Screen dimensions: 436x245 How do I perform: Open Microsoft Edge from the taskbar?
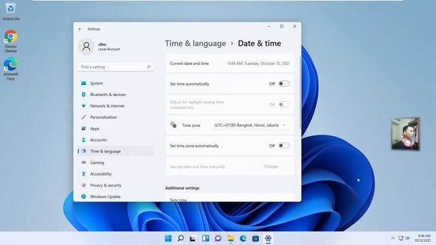click(243, 238)
